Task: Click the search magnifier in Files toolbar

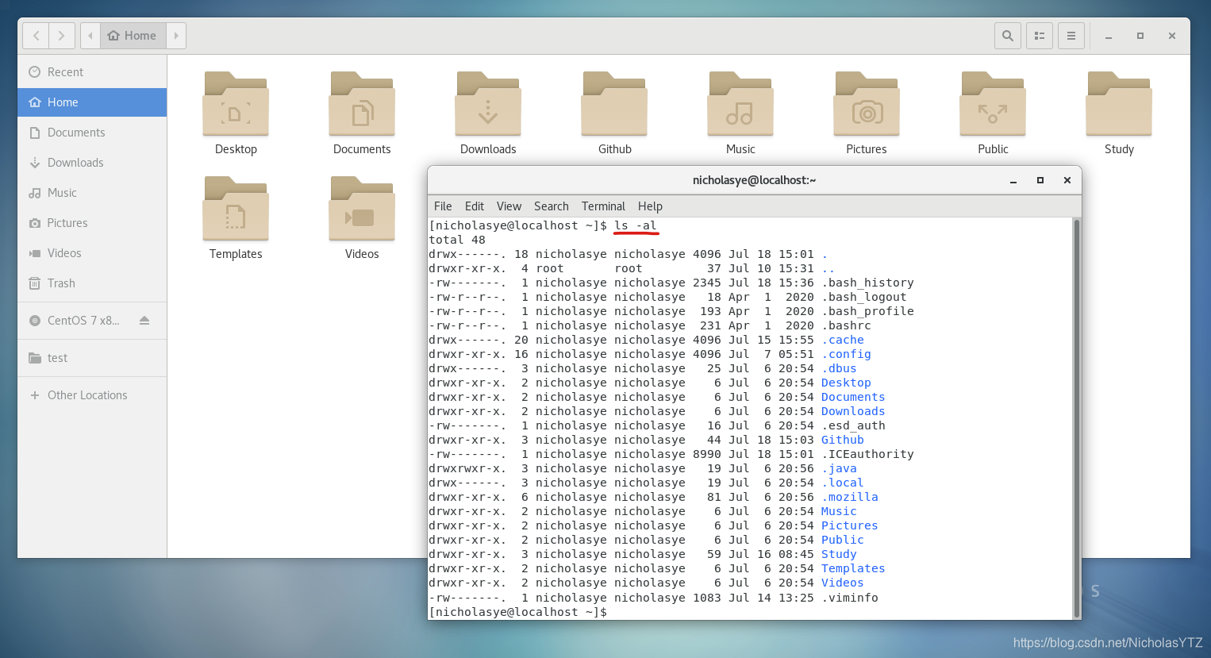Action: tap(1008, 36)
